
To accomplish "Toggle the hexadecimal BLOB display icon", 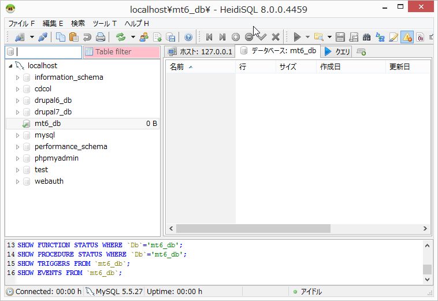I will pos(420,37).
